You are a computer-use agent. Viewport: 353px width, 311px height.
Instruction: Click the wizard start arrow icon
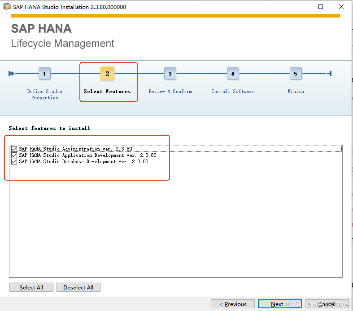point(11,74)
